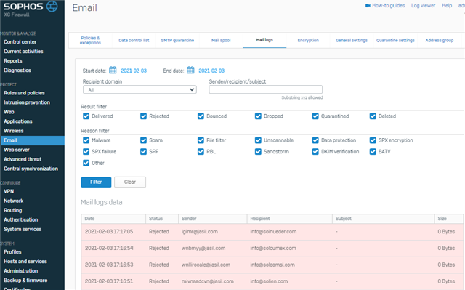Screen dimensions: 465x290
Task: Uncheck the Malware reason filter
Action: point(86,140)
